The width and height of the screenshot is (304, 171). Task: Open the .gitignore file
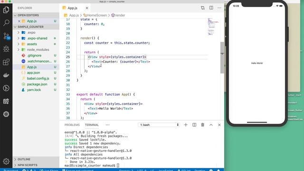pos(36,56)
